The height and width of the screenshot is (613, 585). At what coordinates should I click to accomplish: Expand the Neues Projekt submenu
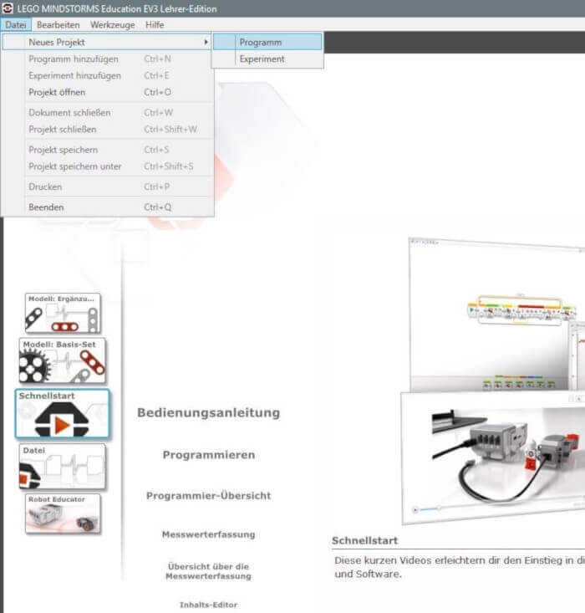click(x=107, y=42)
